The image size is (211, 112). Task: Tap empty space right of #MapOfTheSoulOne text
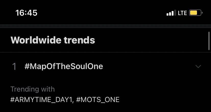(x=148, y=67)
